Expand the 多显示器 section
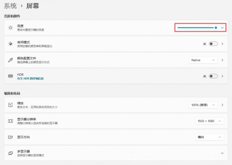This screenshot has height=165, width=232. pos(222,153)
